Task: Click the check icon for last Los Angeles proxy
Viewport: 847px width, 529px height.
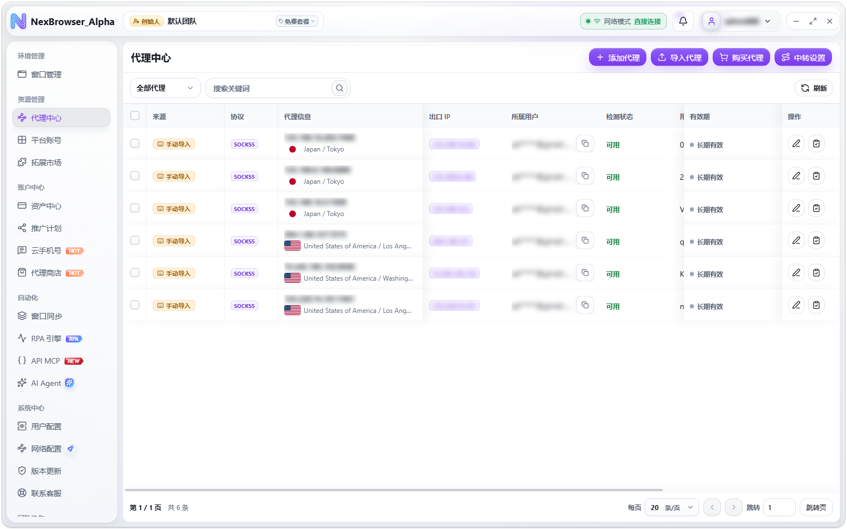Action: click(816, 305)
